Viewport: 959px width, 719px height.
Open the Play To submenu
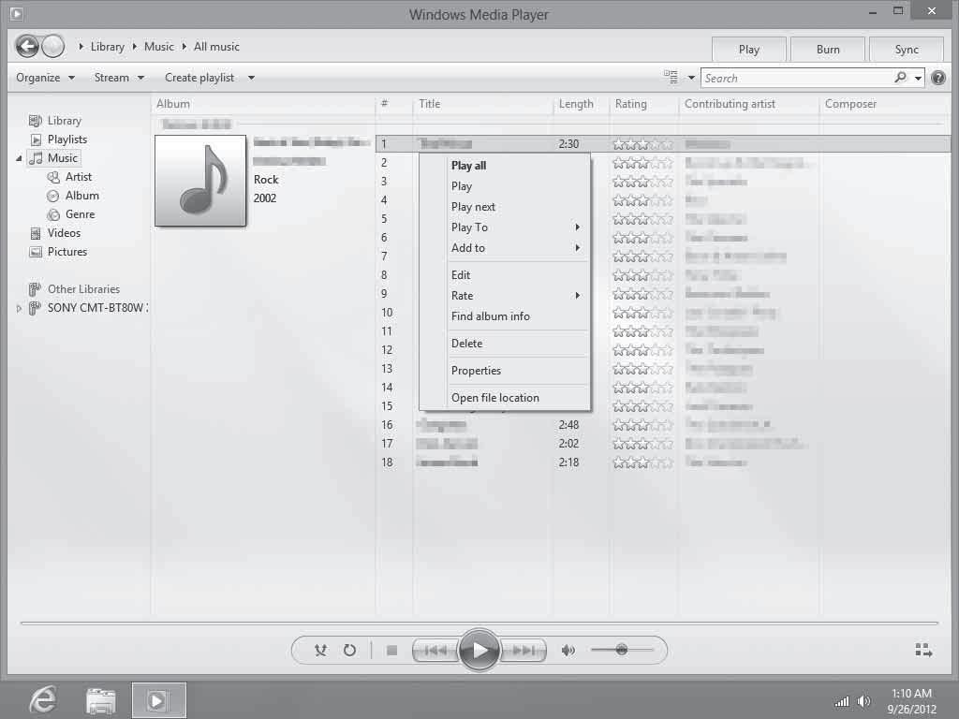tap(505, 227)
